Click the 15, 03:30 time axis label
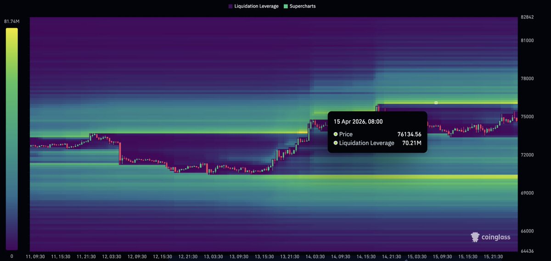This screenshot has width=551, height=261. [417, 256]
